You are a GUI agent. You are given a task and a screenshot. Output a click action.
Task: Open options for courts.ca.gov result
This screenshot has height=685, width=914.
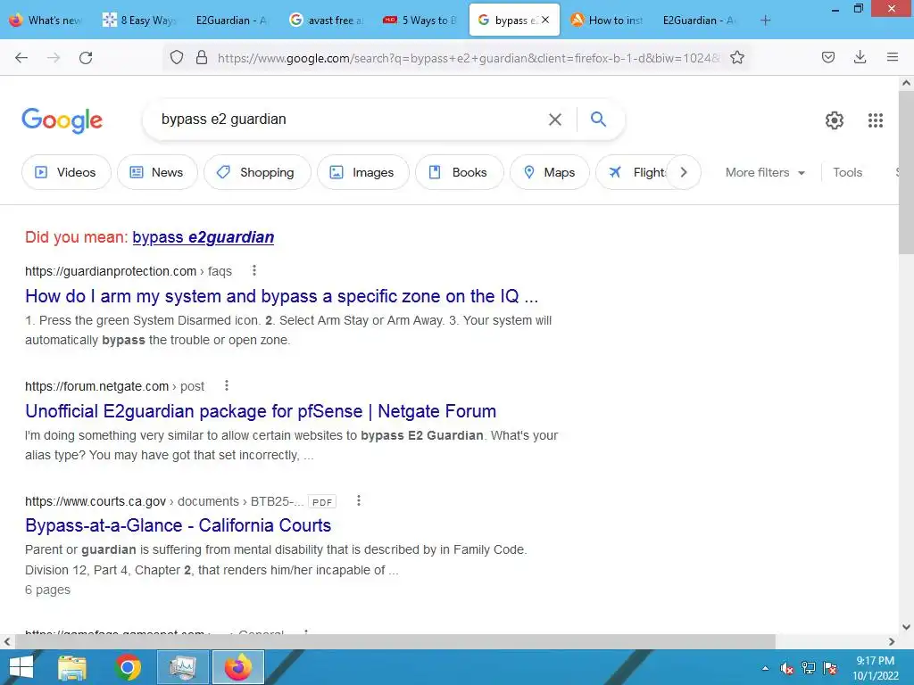pyautogui.click(x=359, y=500)
